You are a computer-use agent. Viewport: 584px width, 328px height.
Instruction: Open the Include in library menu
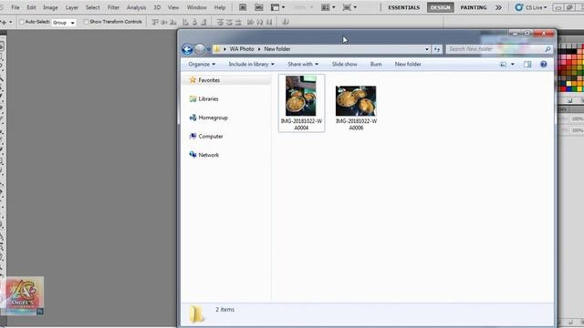pyautogui.click(x=252, y=65)
